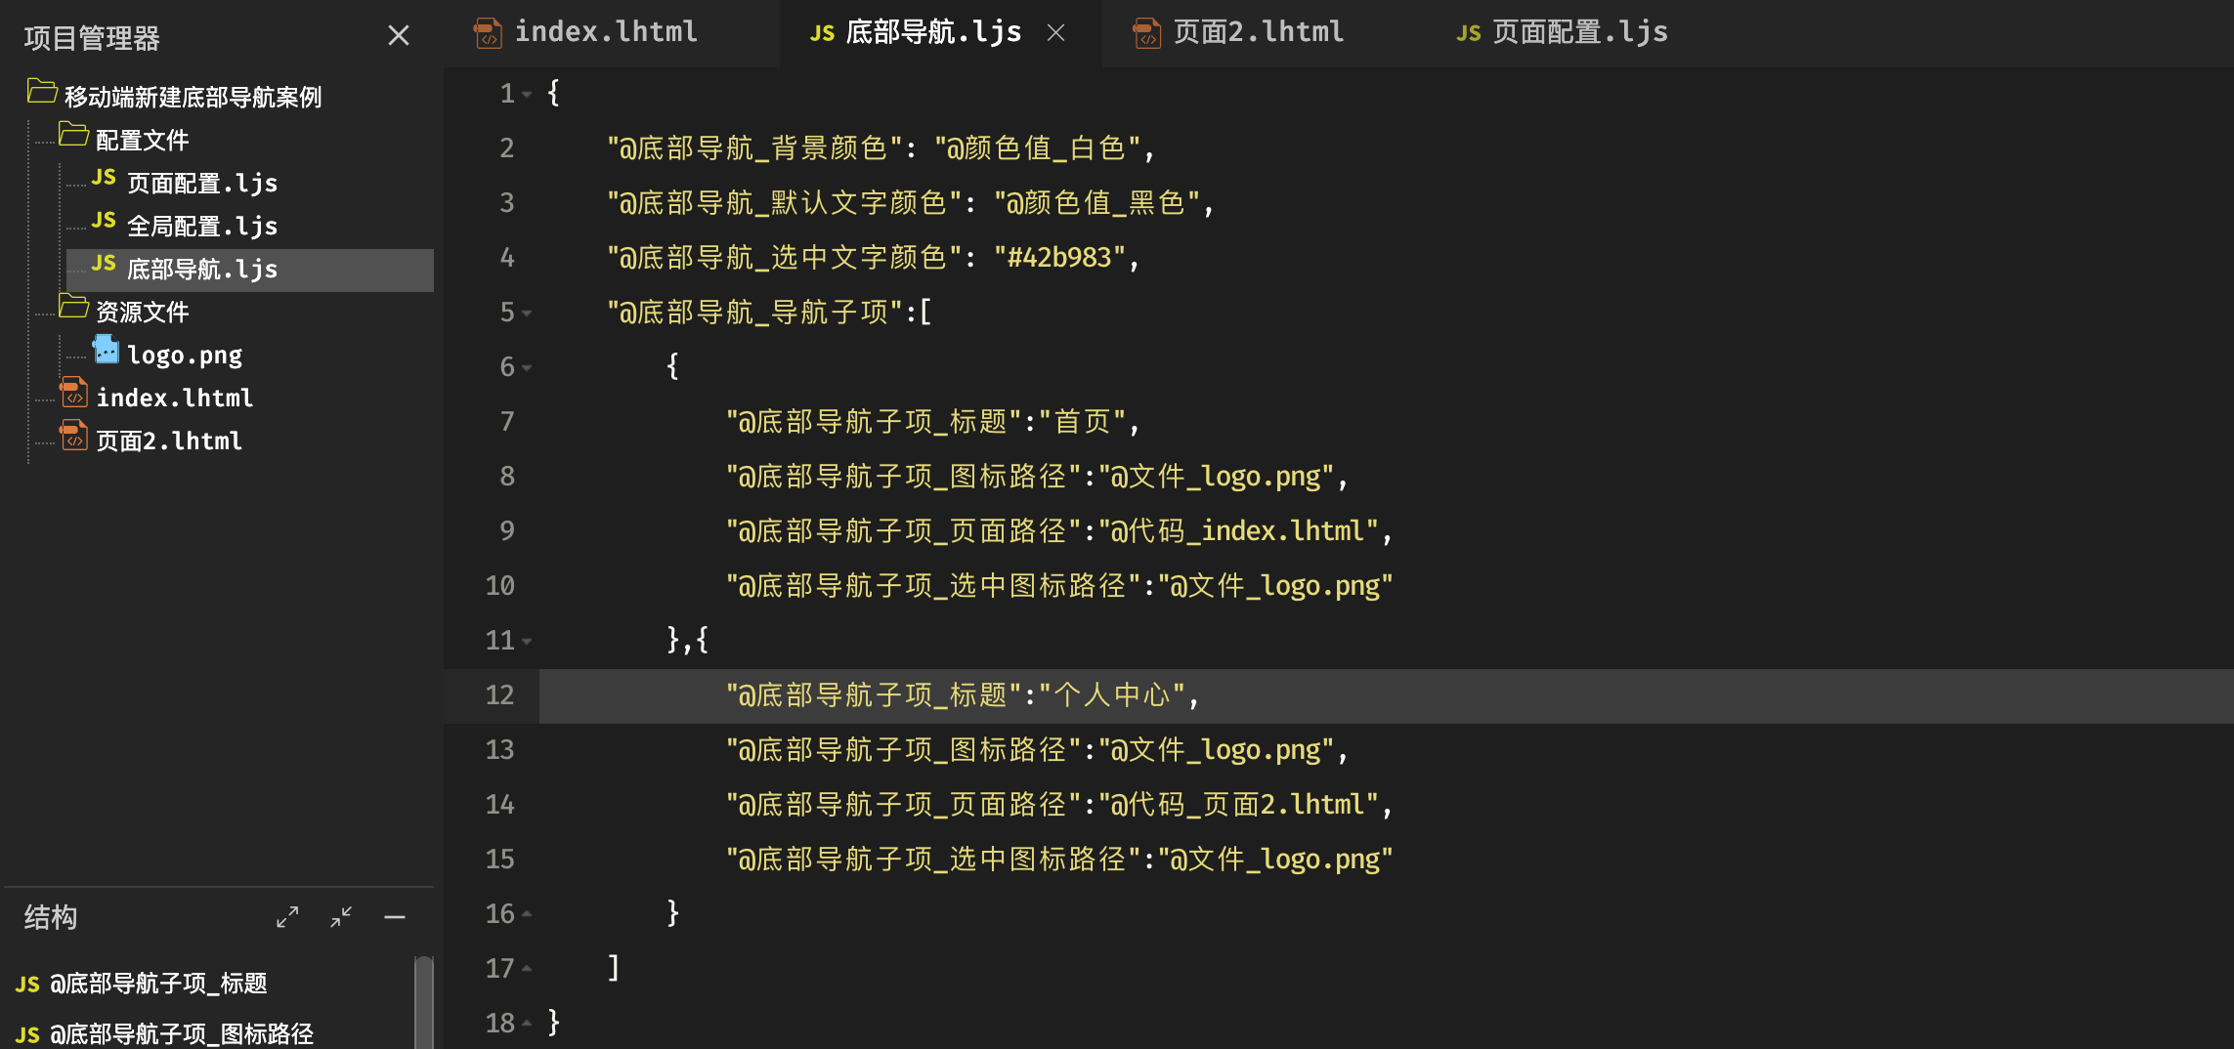
Task: Select the 配置文件 folder label
Action: [x=142, y=141]
